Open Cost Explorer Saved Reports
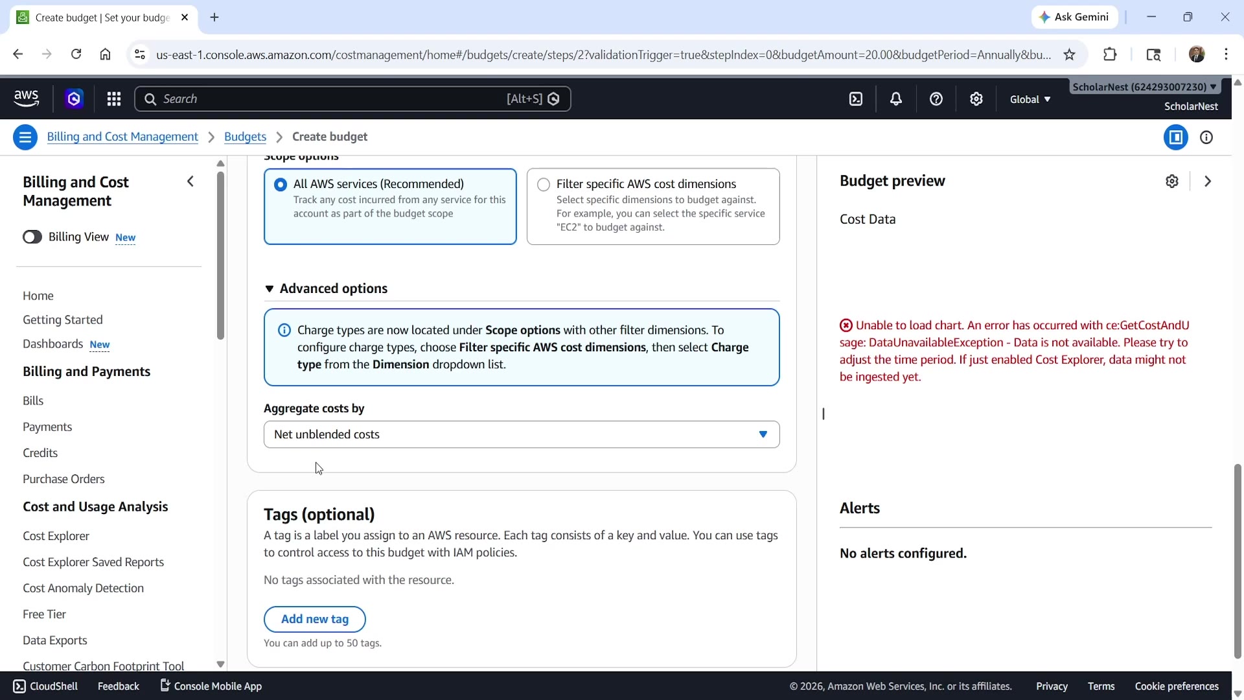The height and width of the screenshot is (700, 1244). pos(93,562)
